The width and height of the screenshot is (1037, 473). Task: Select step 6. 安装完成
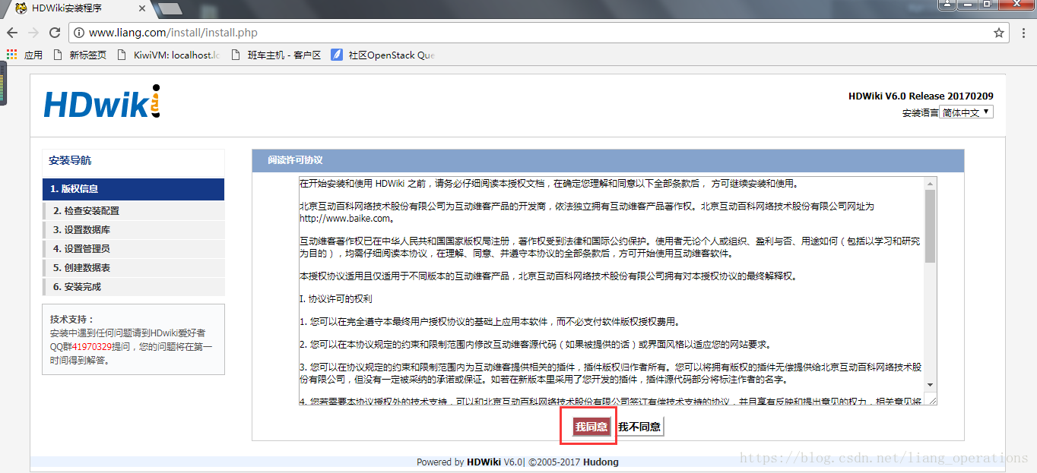(x=134, y=286)
